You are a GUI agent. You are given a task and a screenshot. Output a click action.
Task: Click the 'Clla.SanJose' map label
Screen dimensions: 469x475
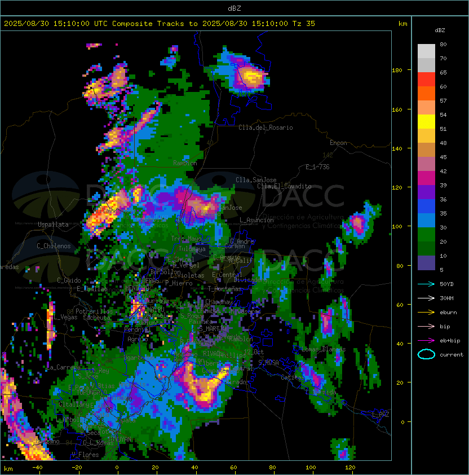[x=256, y=180]
